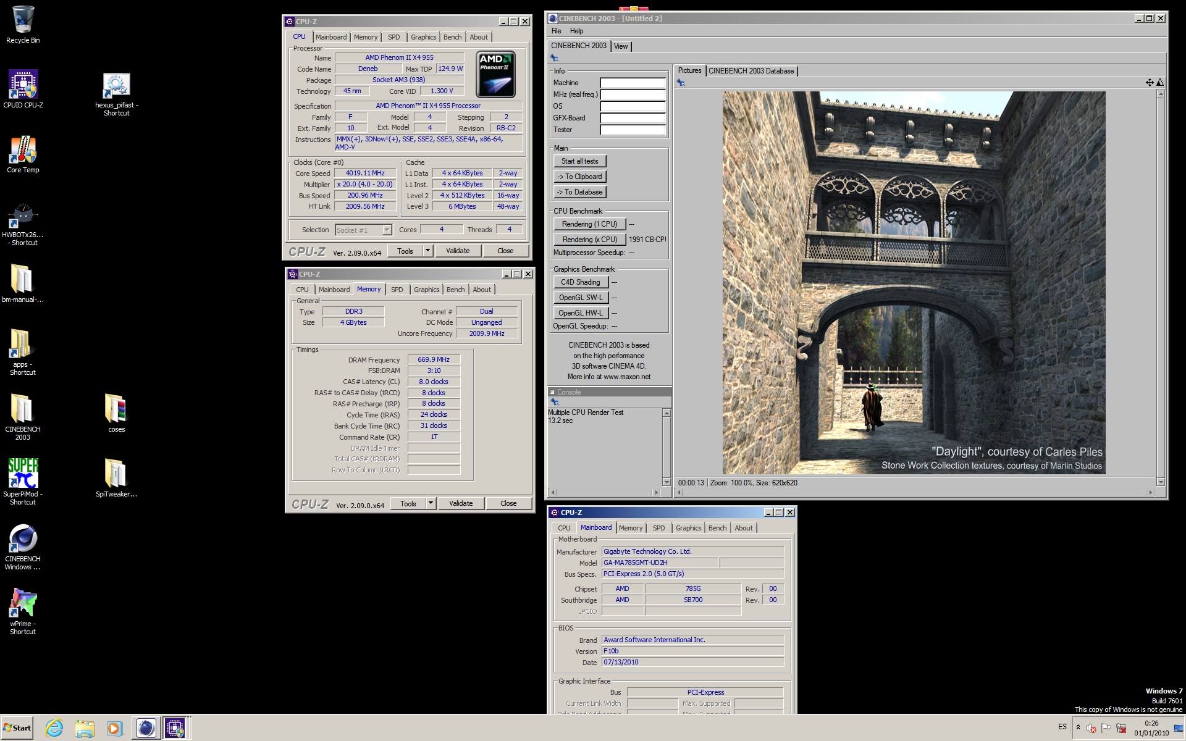1186x741 pixels.
Task: Select SpiTweaker folder icon
Action: point(116,478)
